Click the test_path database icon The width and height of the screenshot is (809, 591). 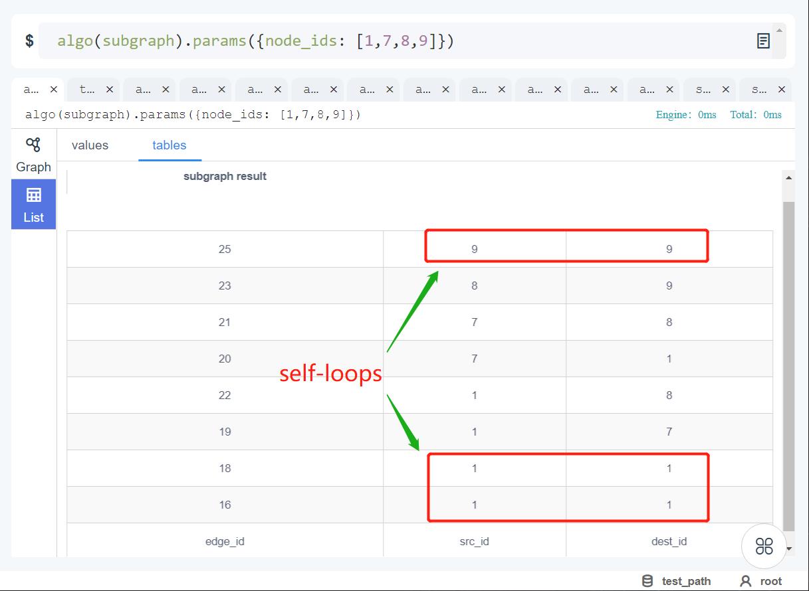(647, 581)
